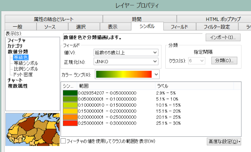251x152 pixels.
Task: Open the 属性の結合とリレート tab
Action: (54, 19)
